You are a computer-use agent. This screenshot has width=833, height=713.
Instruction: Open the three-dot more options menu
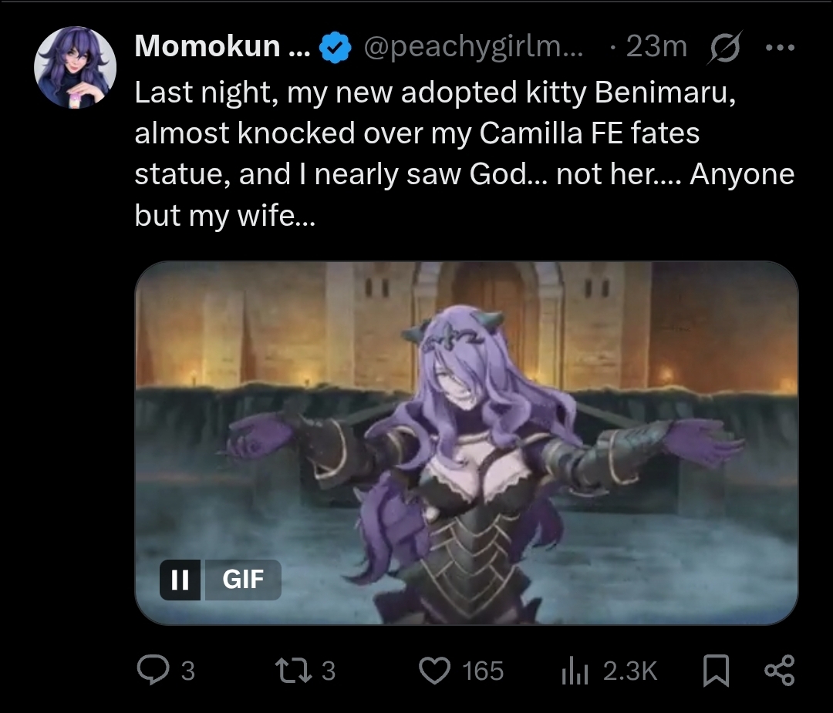(x=780, y=47)
